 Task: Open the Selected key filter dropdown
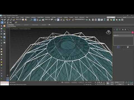(119, 82)
